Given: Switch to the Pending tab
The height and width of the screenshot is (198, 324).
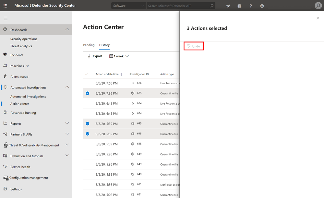Looking at the screenshot, I should (x=89, y=45).
